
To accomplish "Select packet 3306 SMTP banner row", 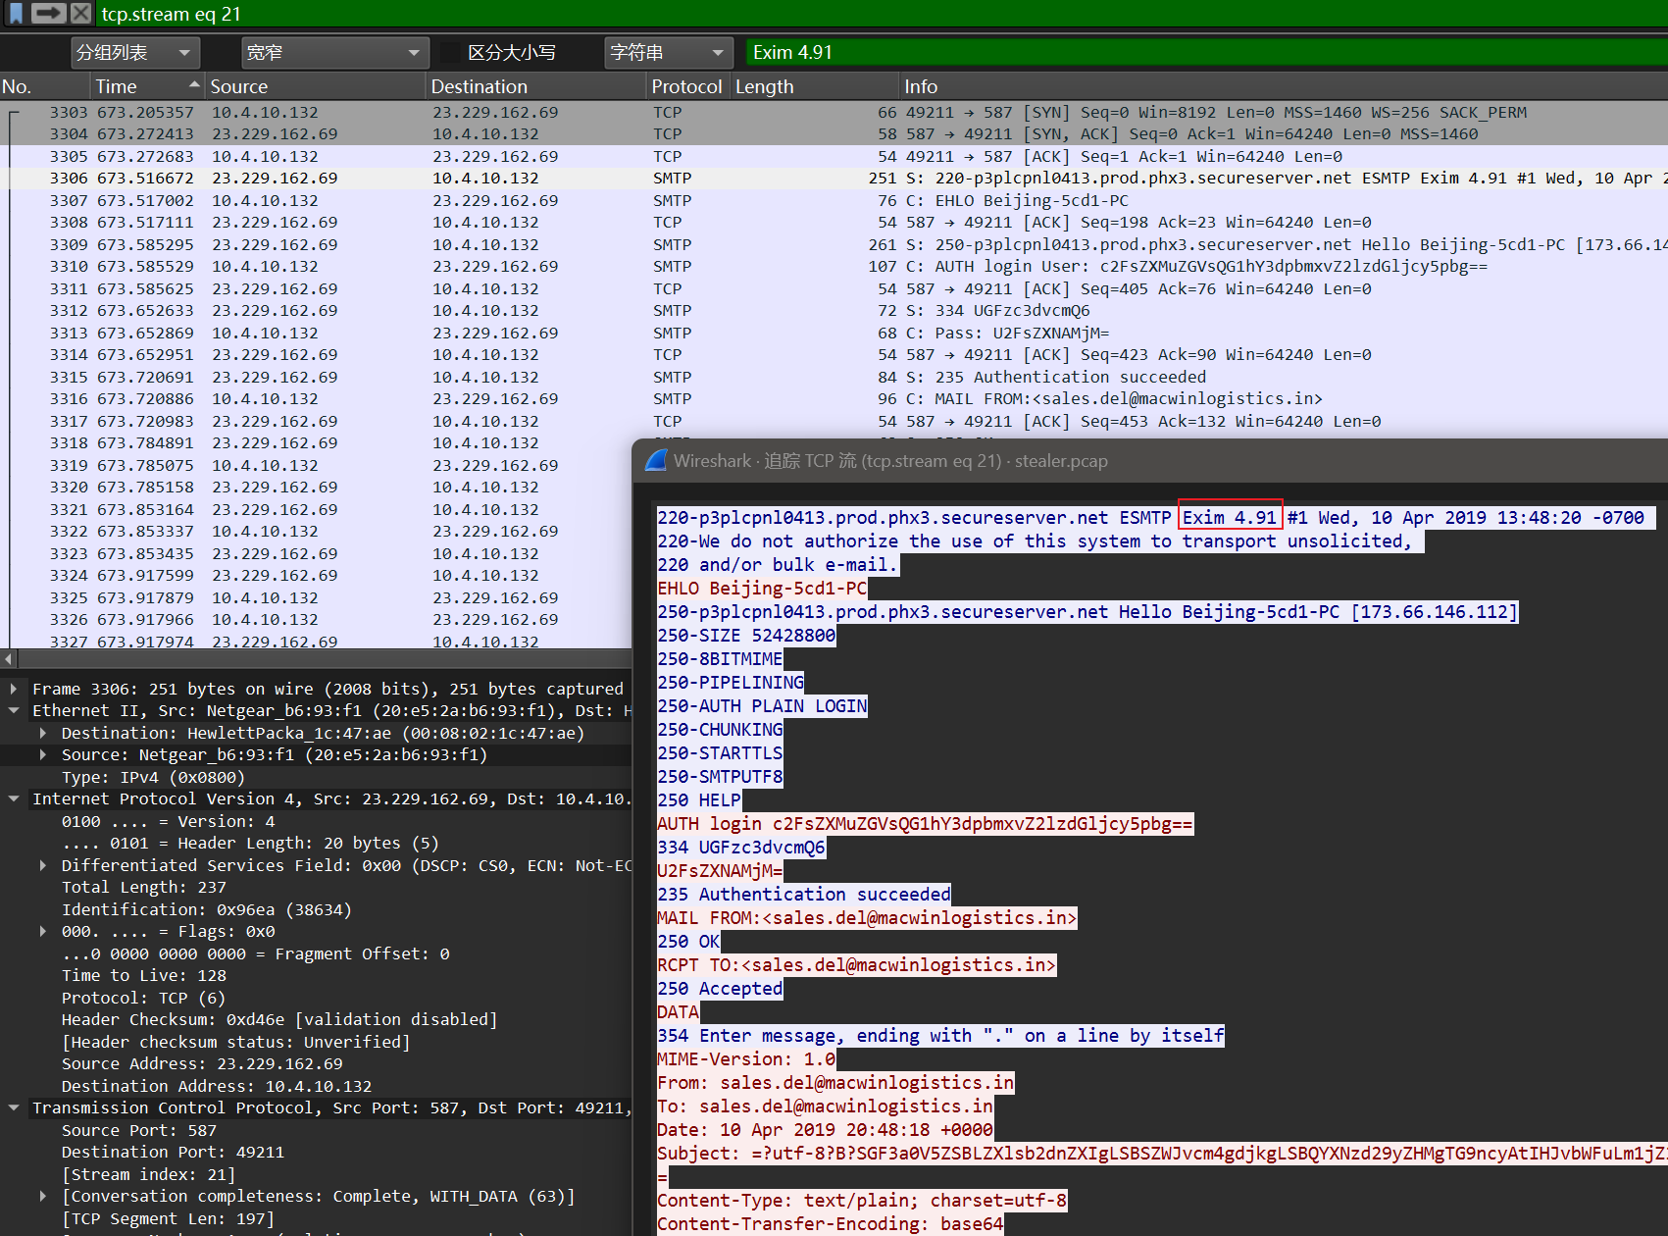I will point(834,178).
